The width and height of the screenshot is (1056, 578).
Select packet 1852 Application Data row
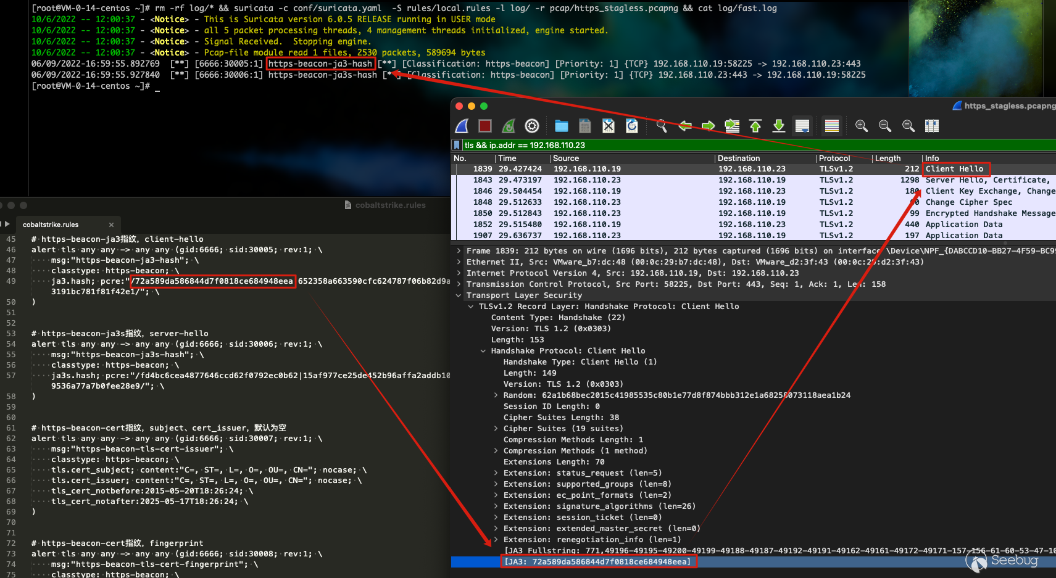[754, 225]
